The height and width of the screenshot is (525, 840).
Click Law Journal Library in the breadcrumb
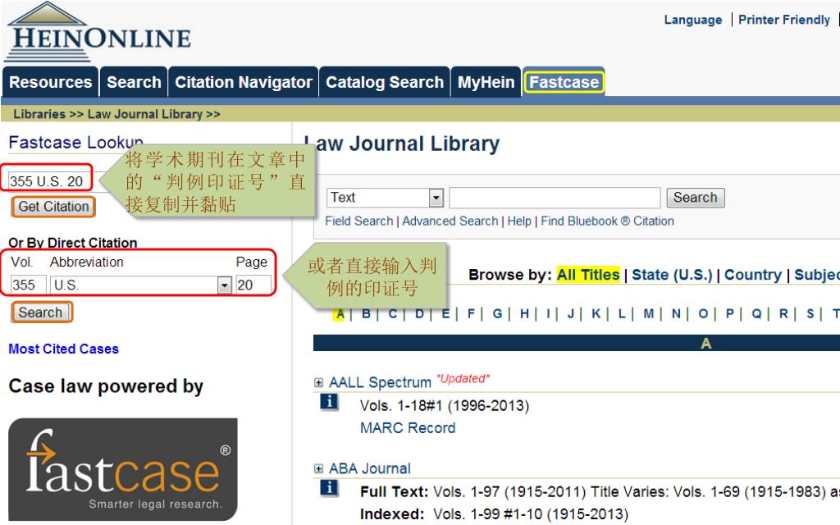(144, 114)
